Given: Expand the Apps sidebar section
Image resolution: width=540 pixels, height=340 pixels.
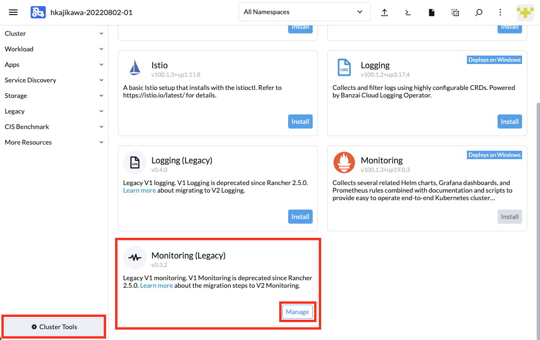Looking at the screenshot, I should (54, 65).
